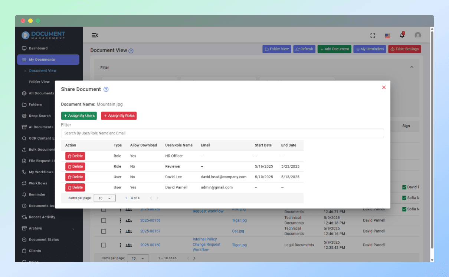Select the checkbox next to document 2025-00158
This screenshot has width=449, height=277.
[x=104, y=220]
